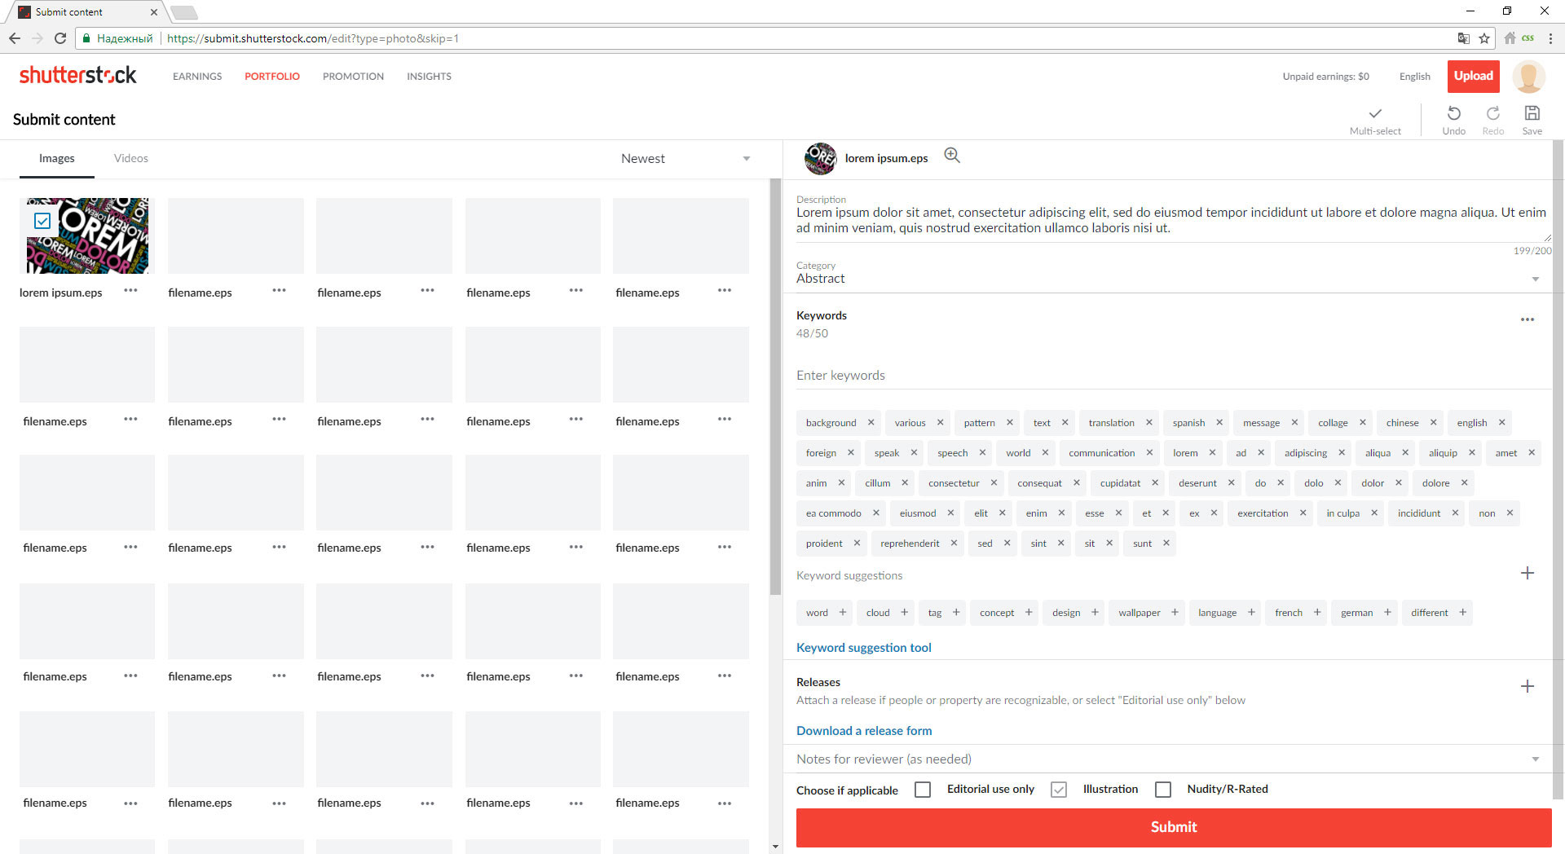Add a release with the plus icon
This screenshot has height=854, width=1565.
tap(1528, 686)
